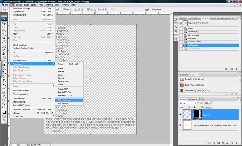The height and width of the screenshot is (146, 242).
Task: Select the Move tool in the toolbox
Action: (x=4, y=23)
